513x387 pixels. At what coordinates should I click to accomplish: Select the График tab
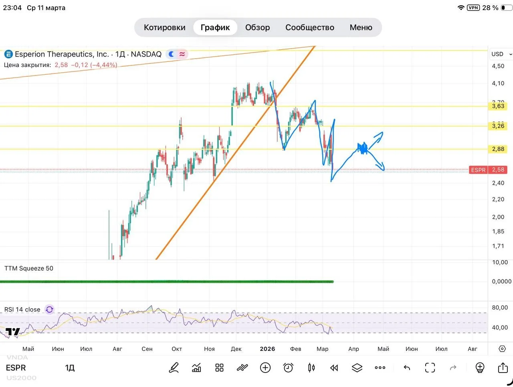(x=215, y=27)
